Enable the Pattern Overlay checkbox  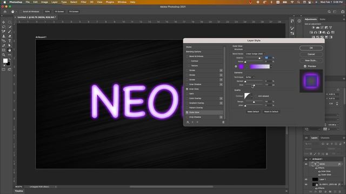click(187, 108)
